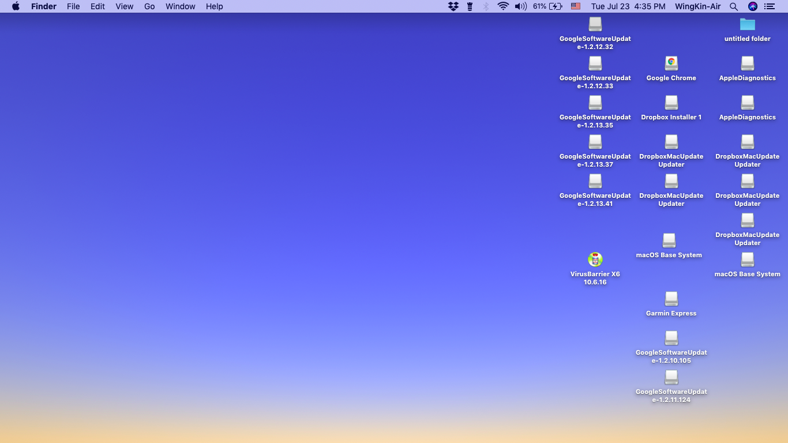Select the Garmin Express volume icon
788x443 pixels.
tap(671, 299)
